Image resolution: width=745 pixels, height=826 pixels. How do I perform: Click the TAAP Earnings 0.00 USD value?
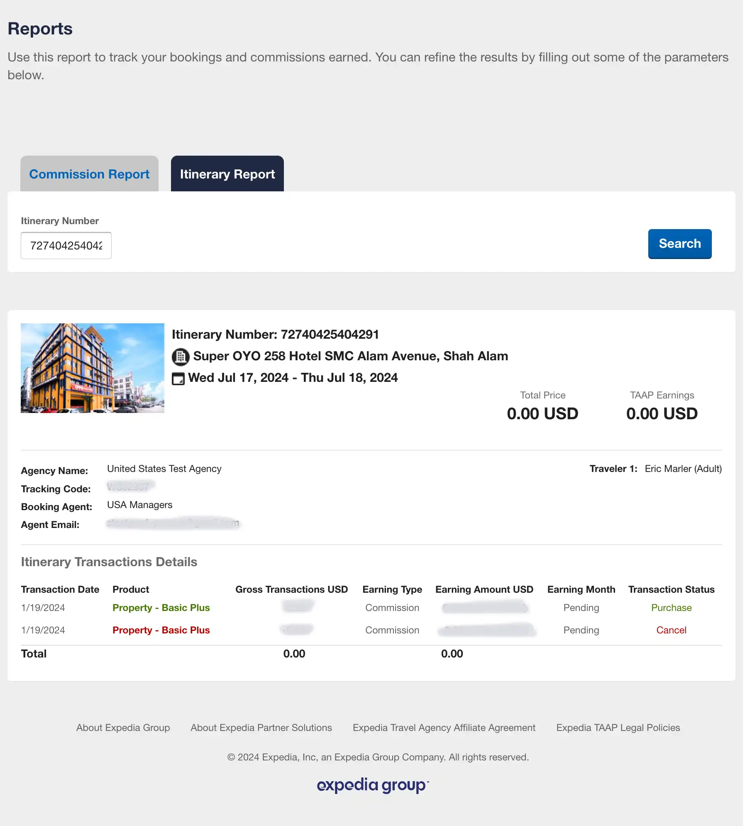(x=662, y=413)
